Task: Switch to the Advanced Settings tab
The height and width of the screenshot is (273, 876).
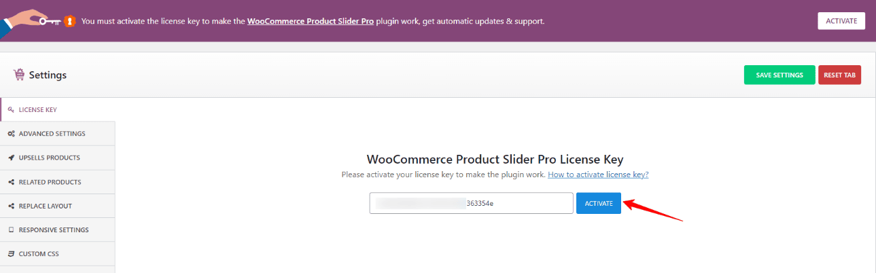Action: click(52, 134)
